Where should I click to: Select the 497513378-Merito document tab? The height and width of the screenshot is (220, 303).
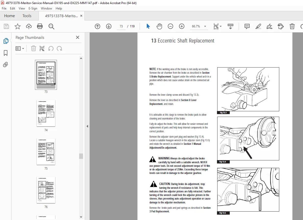click(62, 16)
